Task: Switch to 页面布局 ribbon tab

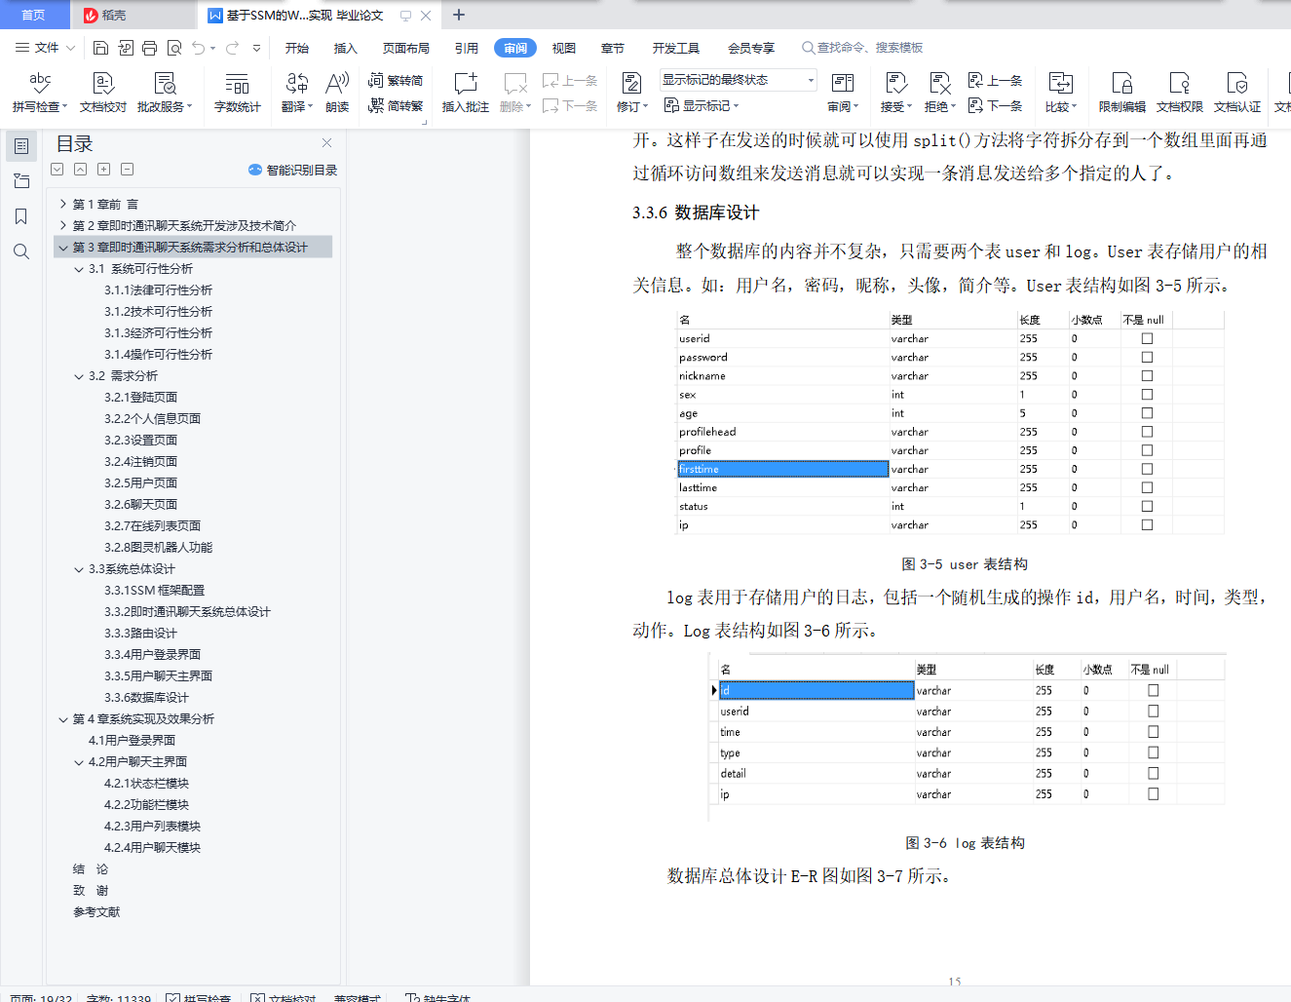Action: 406,48
